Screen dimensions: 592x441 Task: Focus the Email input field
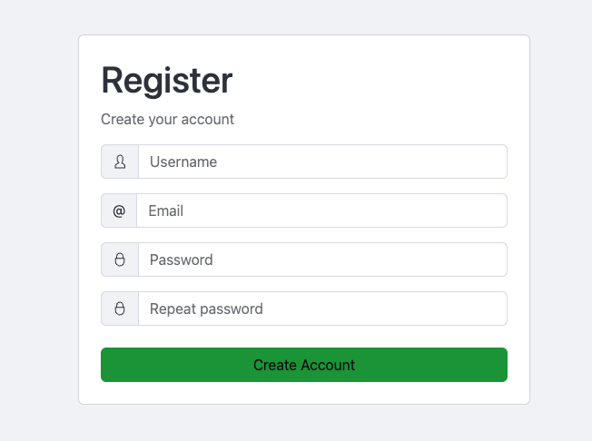pos(321,211)
